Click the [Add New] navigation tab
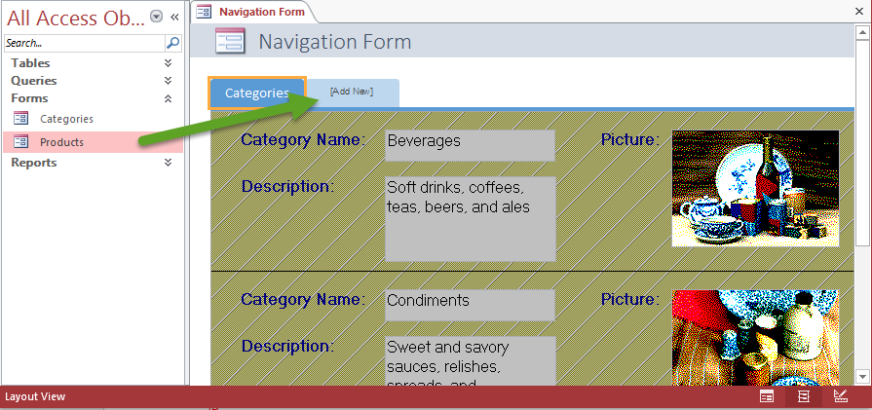 353,93
